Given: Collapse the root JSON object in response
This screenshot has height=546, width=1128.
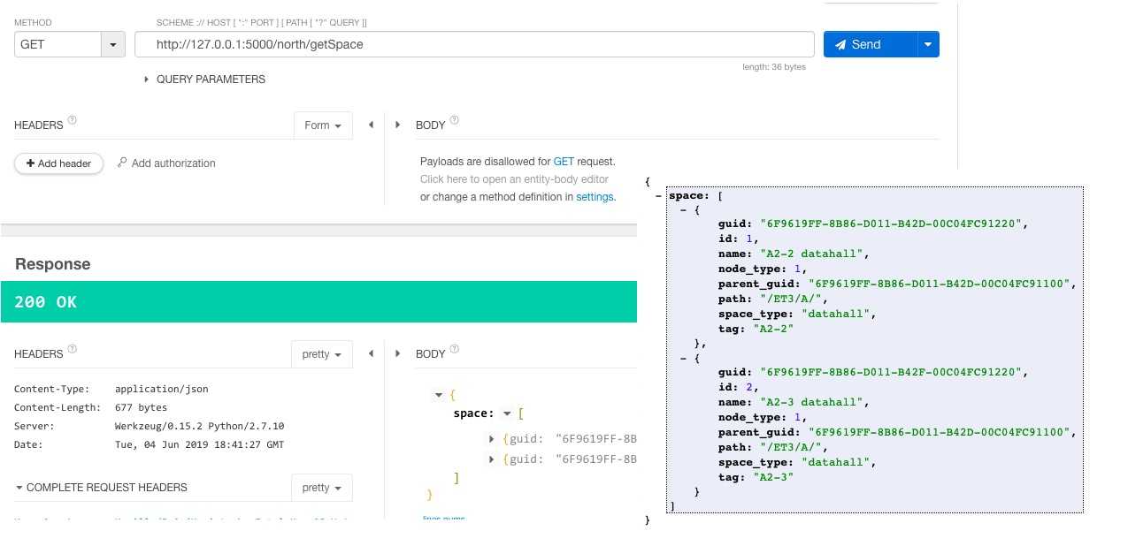Looking at the screenshot, I should [438, 395].
